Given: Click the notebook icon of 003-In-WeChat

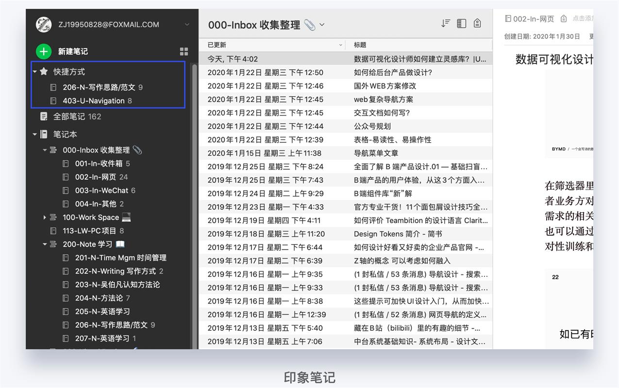Looking at the screenshot, I should click(x=66, y=191).
